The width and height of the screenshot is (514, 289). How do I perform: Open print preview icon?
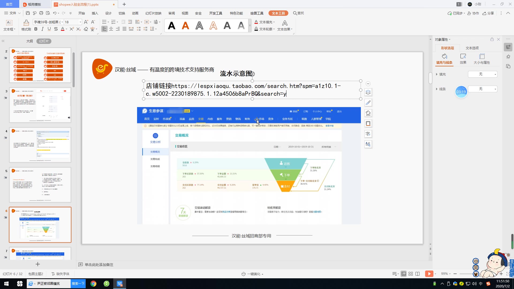pyautogui.click(x=48, y=13)
